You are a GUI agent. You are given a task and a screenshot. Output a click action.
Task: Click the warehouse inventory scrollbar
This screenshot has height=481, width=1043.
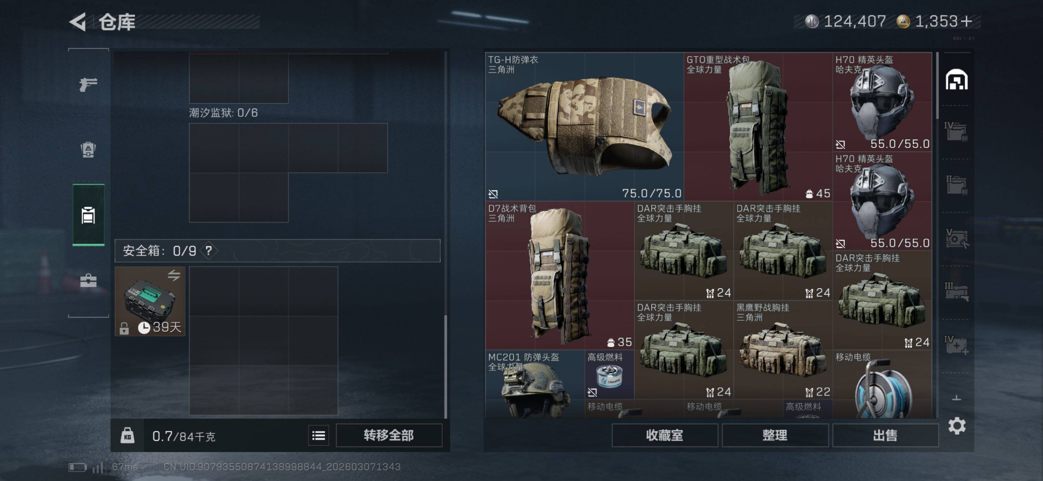pos(937,86)
